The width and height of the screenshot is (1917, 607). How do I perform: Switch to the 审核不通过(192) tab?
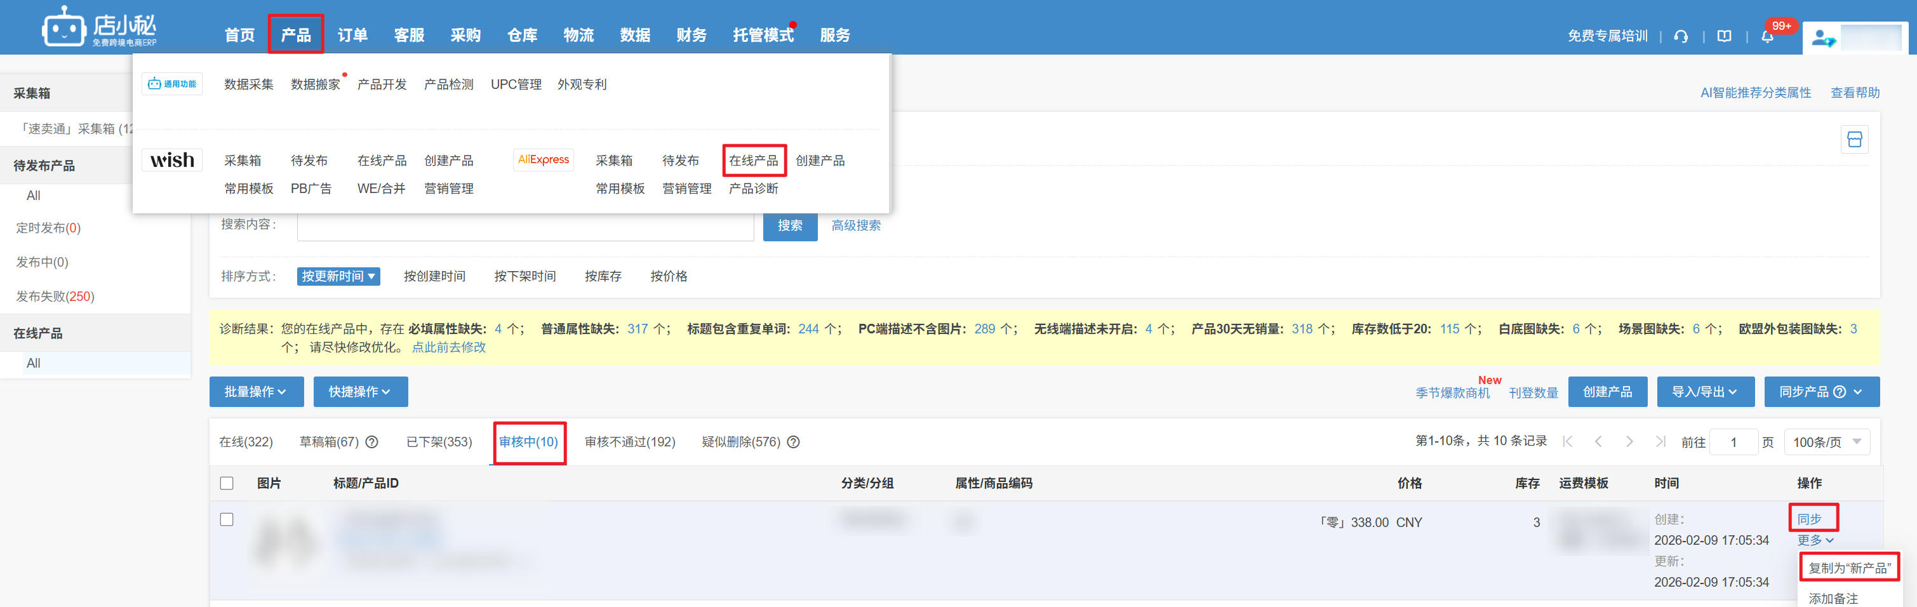(629, 442)
